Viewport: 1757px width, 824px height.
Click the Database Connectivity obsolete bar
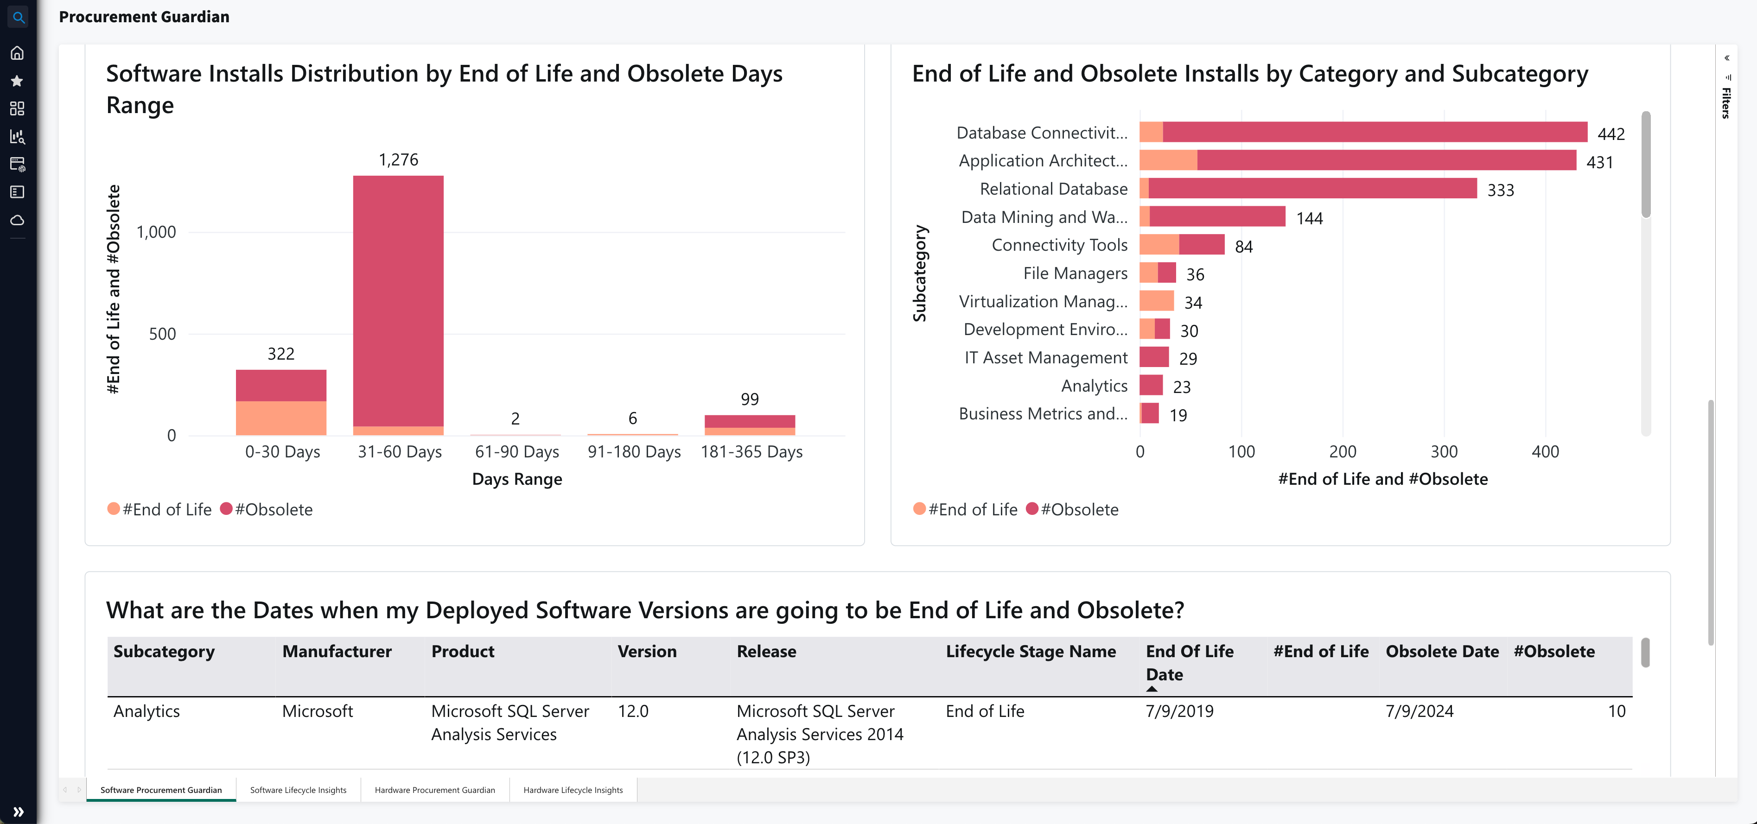point(1375,133)
